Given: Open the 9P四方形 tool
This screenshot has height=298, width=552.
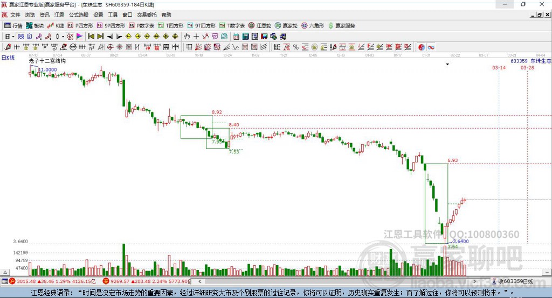Looking at the screenshot, I should click(111, 26).
